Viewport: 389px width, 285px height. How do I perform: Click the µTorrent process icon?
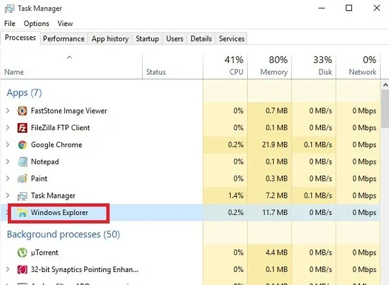(22, 253)
